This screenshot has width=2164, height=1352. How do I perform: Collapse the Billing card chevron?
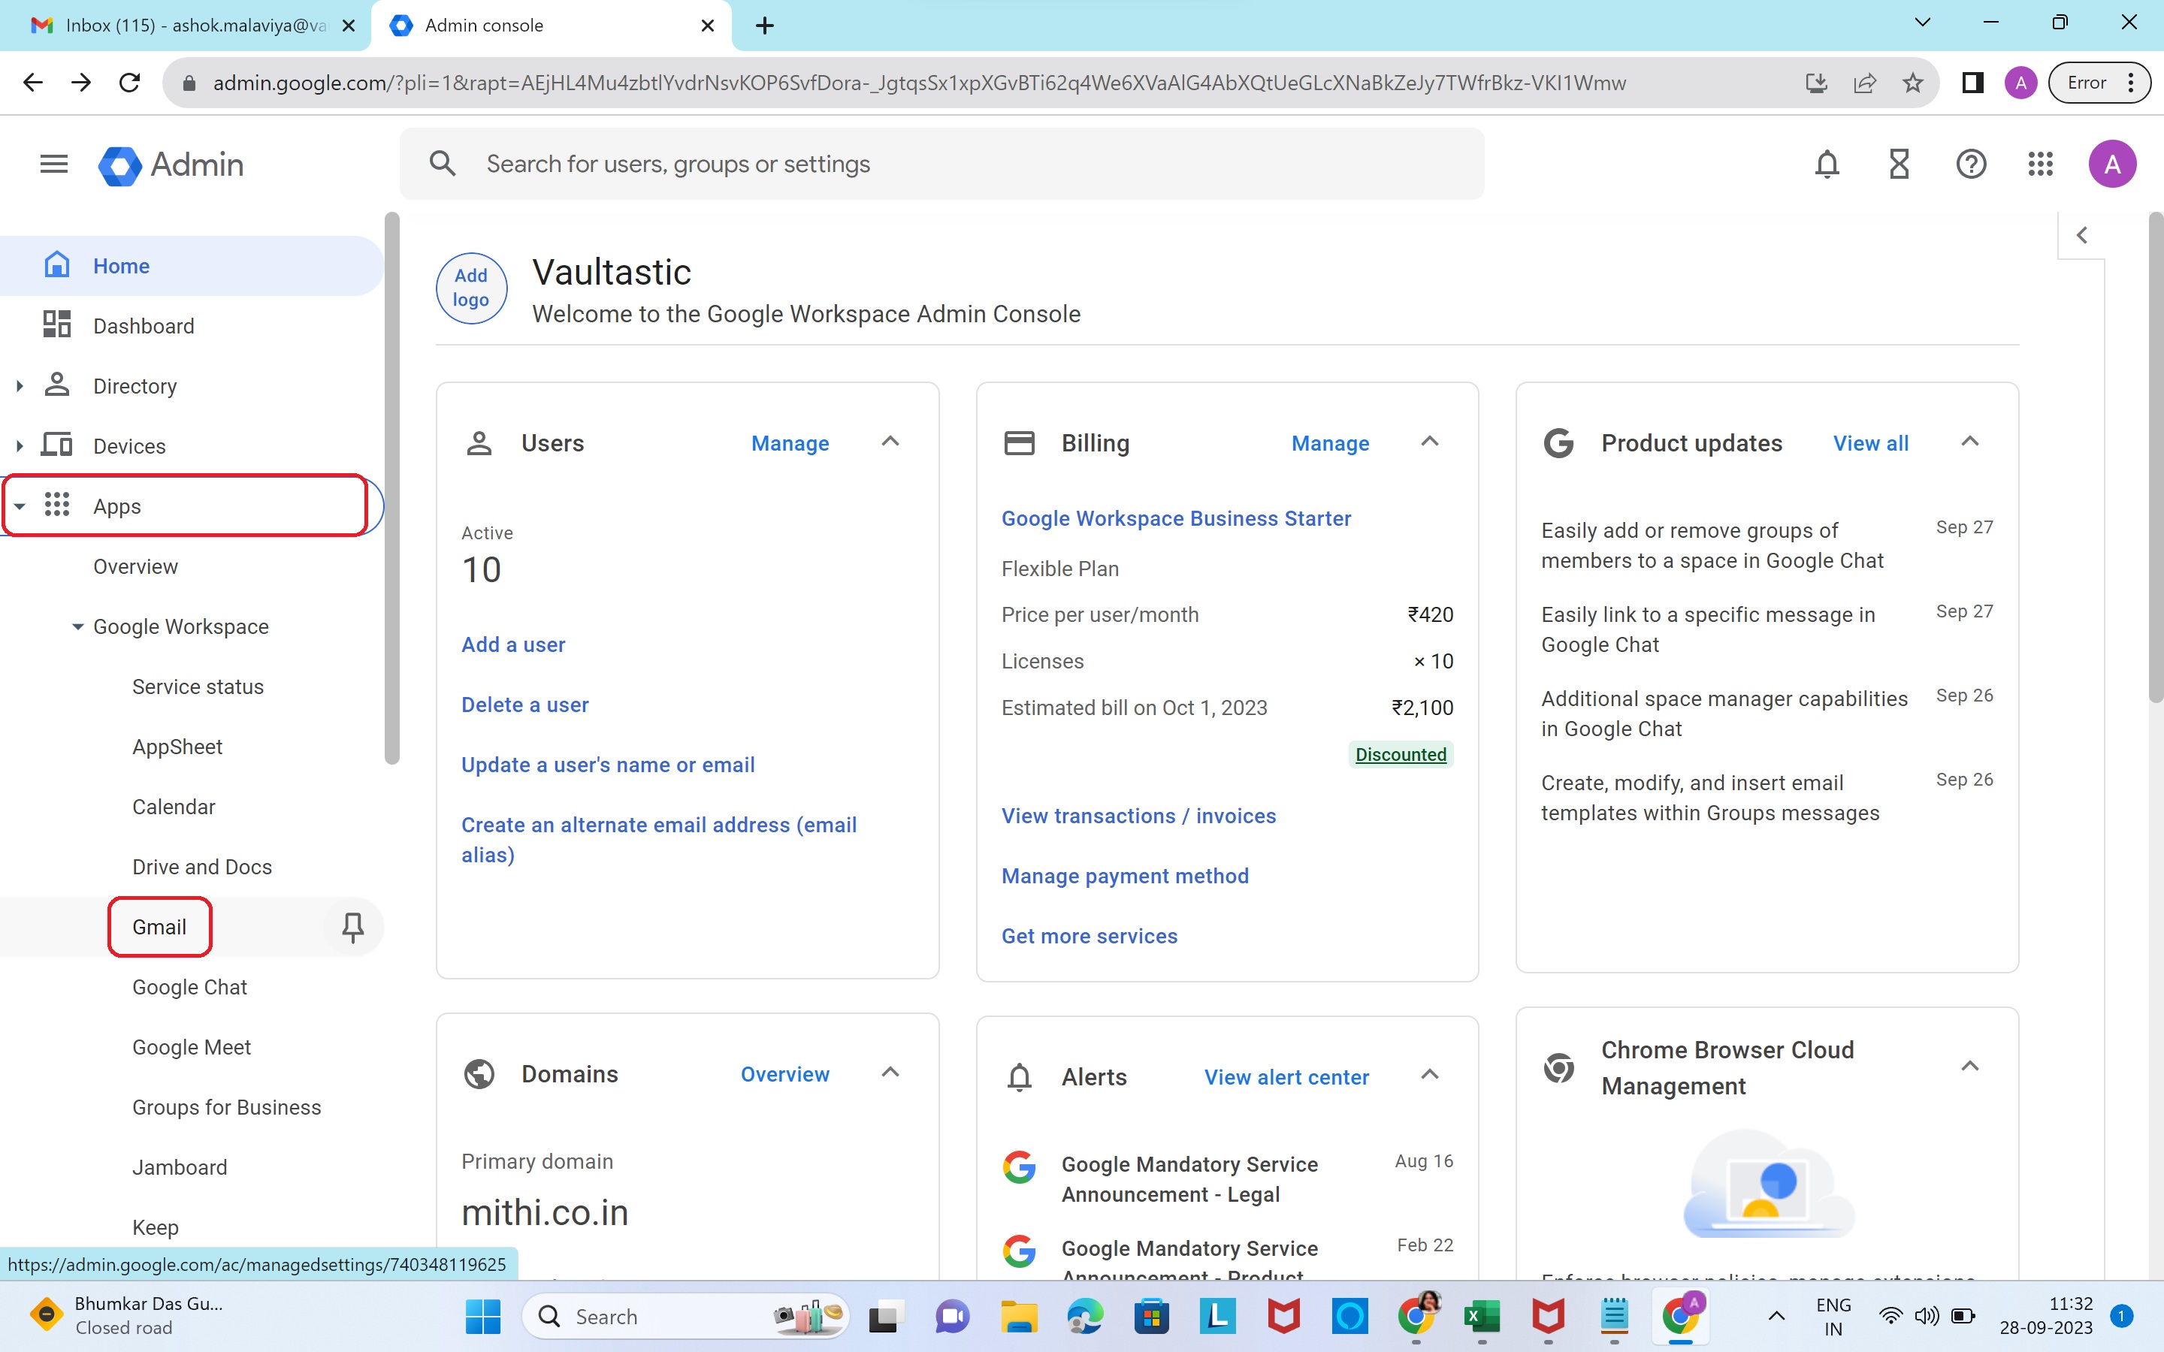coord(1429,442)
